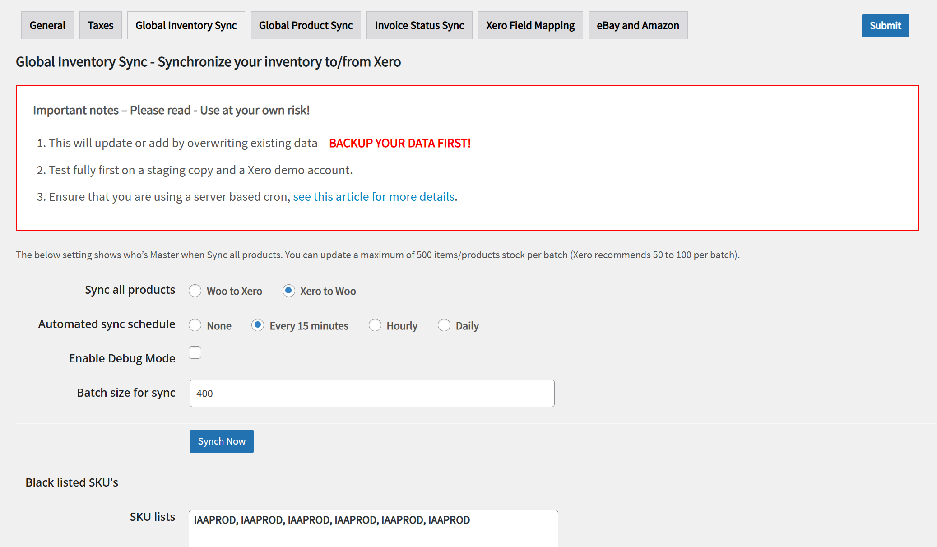Open the cron article link for details

[x=374, y=196]
